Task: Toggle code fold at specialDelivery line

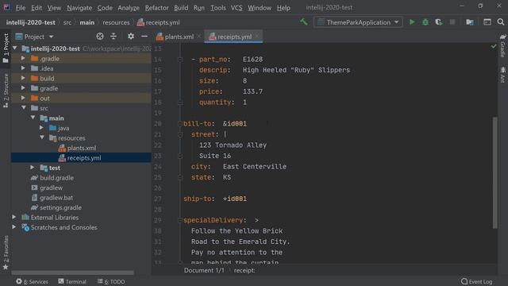Action: point(180,220)
